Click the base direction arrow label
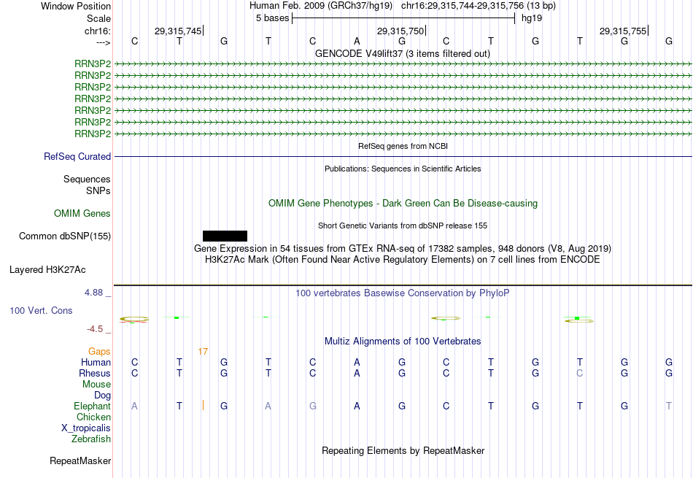 pos(104,42)
